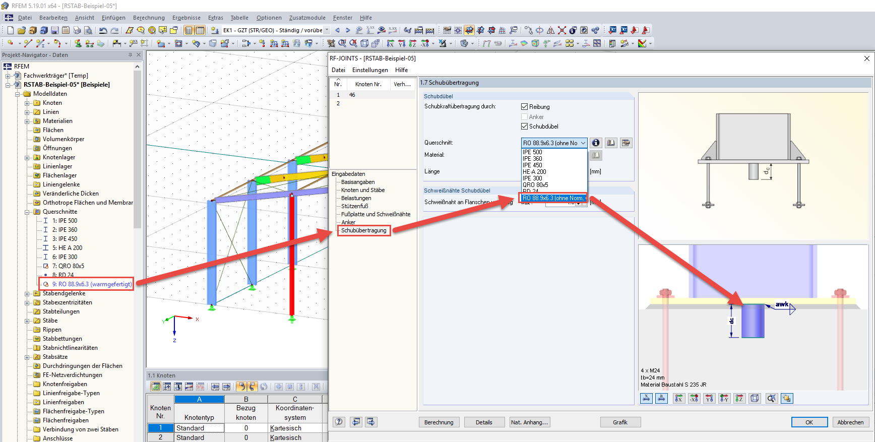This screenshot has height=442, width=875.
Task: Expand the Stäbe tree node
Action: pos(27,321)
